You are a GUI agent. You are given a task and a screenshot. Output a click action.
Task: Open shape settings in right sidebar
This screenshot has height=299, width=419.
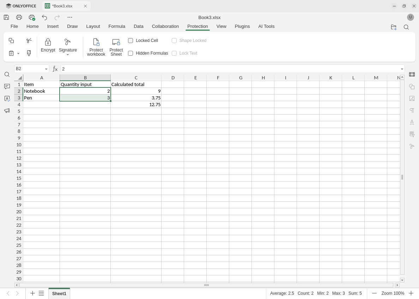pos(412,86)
